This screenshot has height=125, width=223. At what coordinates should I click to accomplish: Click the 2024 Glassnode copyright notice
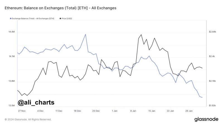pyautogui.click(x=28, y=119)
